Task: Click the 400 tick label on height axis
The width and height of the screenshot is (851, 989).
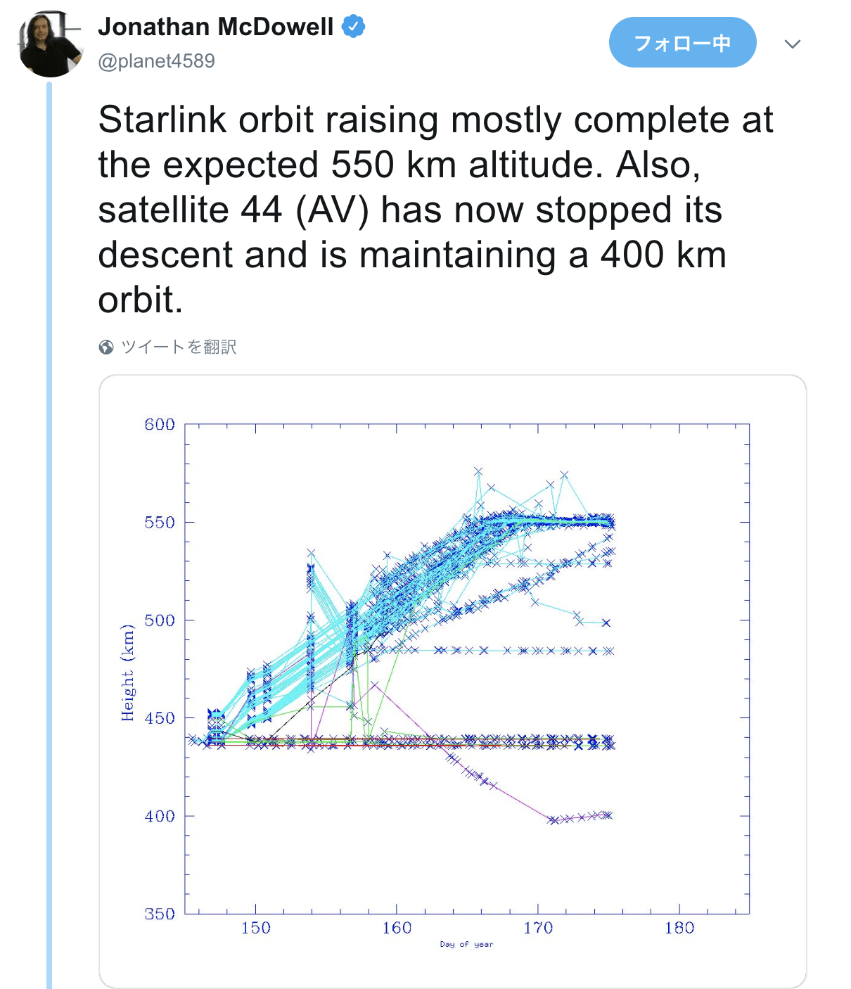Action: pyautogui.click(x=160, y=816)
